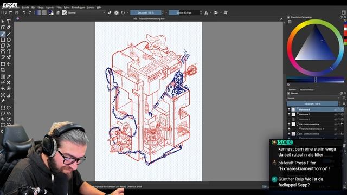Viewport: 347px width, 195px height.
Task: Click the New Document icon
Action: click(x=5, y=12)
